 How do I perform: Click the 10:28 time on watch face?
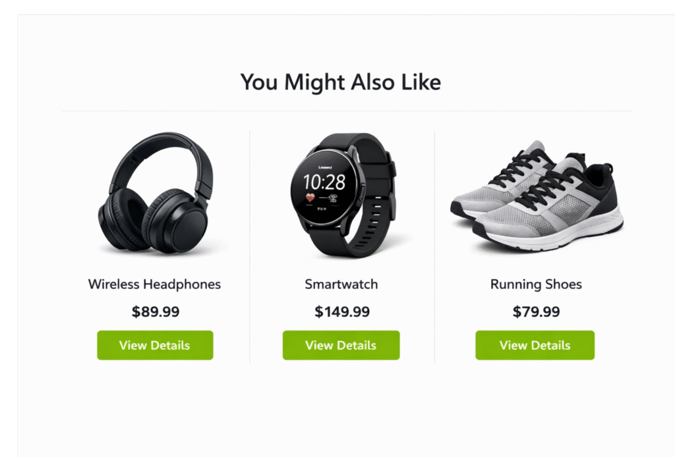click(324, 182)
